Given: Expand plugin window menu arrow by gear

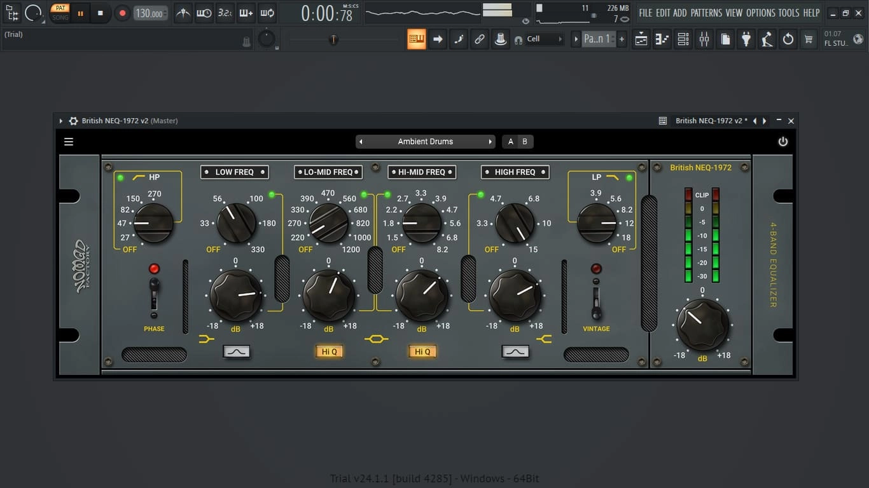Looking at the screenshot, I should pyautogui.click(x=61, y=121).
